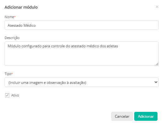Select the Incluir uma imagem option text

(47, 83)
